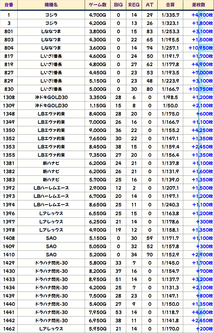Click 1/158.1 ratio in row 1398
This screenshot has width=214, height=333.
(x=170, y=230)
